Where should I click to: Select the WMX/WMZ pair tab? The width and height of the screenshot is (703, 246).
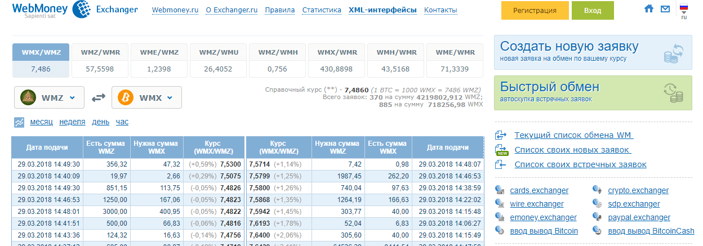point(41,61)
